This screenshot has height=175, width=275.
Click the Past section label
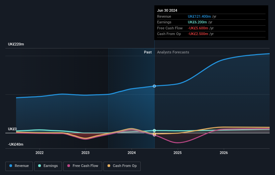tap(148, 52)
